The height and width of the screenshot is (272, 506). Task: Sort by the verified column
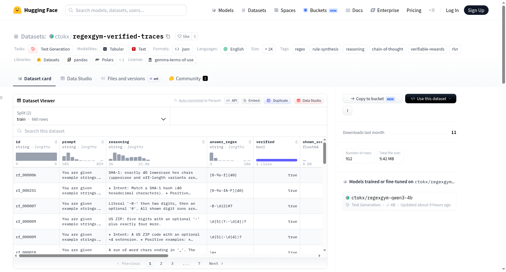tap(296, 142)
